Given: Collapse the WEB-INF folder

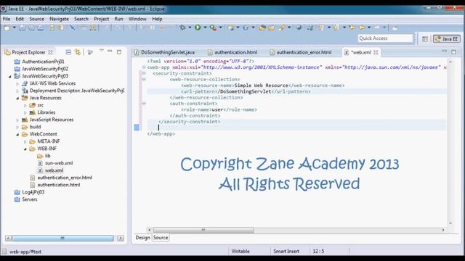Looking at the screenshot, I should coord(25,149).
